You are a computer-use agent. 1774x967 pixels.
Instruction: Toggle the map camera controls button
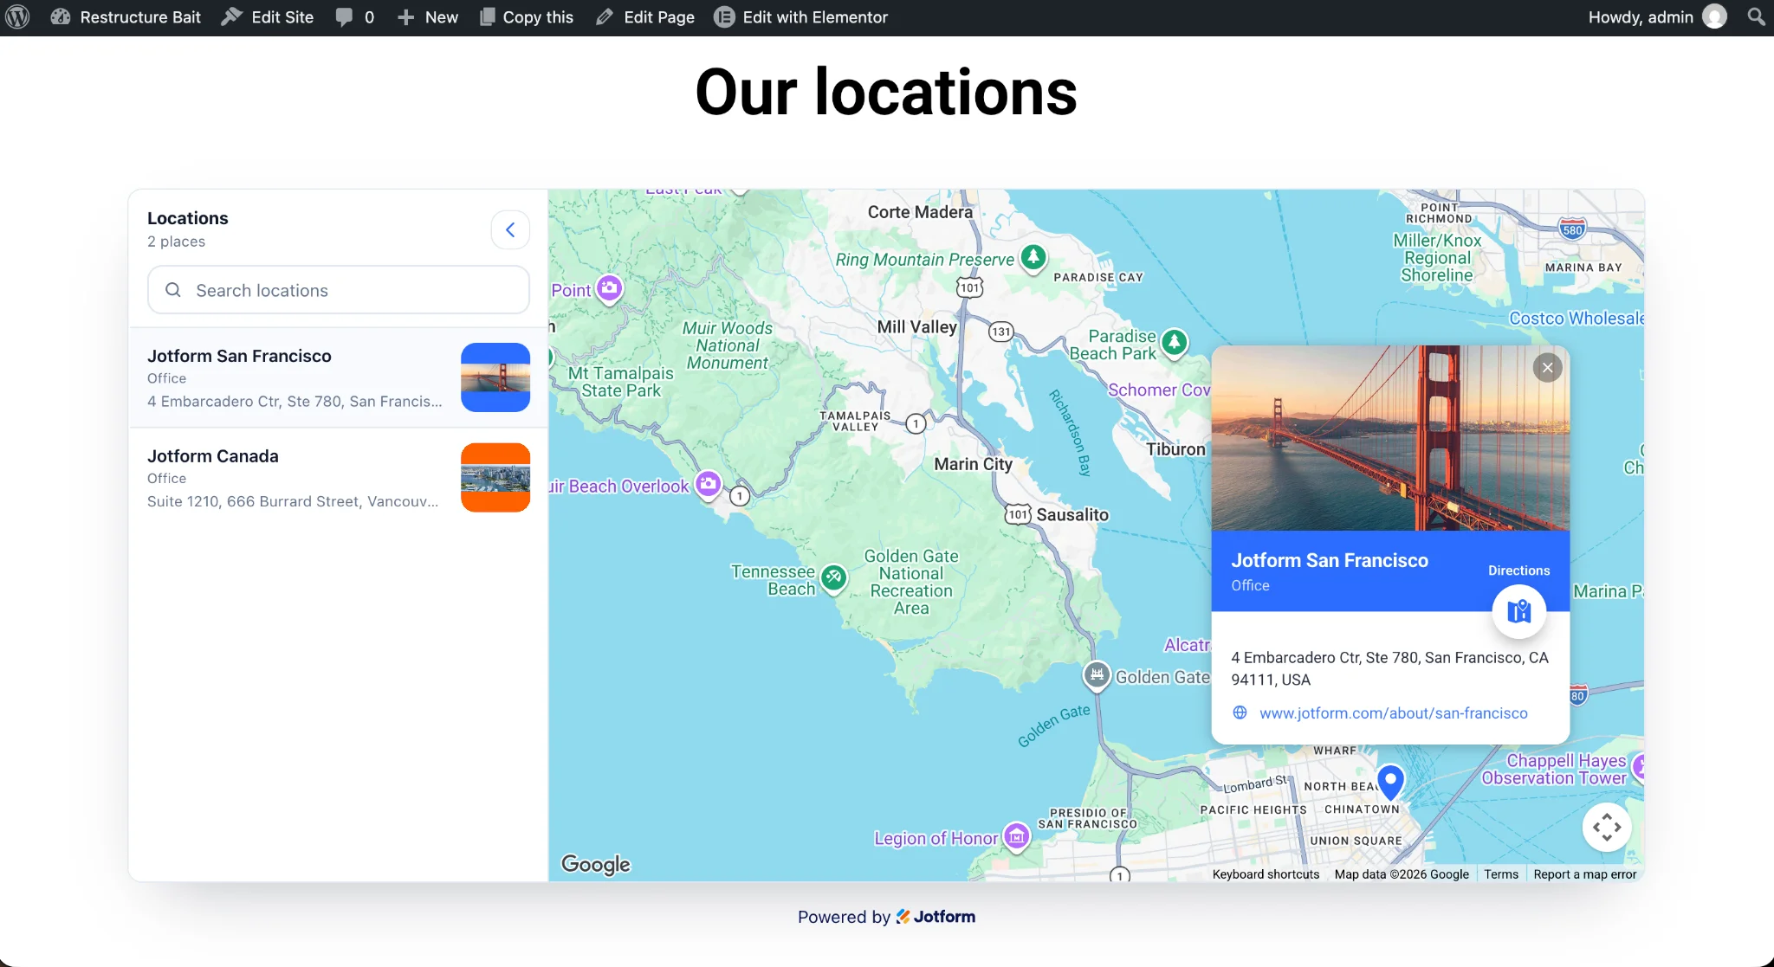[x=1607, y=827]
